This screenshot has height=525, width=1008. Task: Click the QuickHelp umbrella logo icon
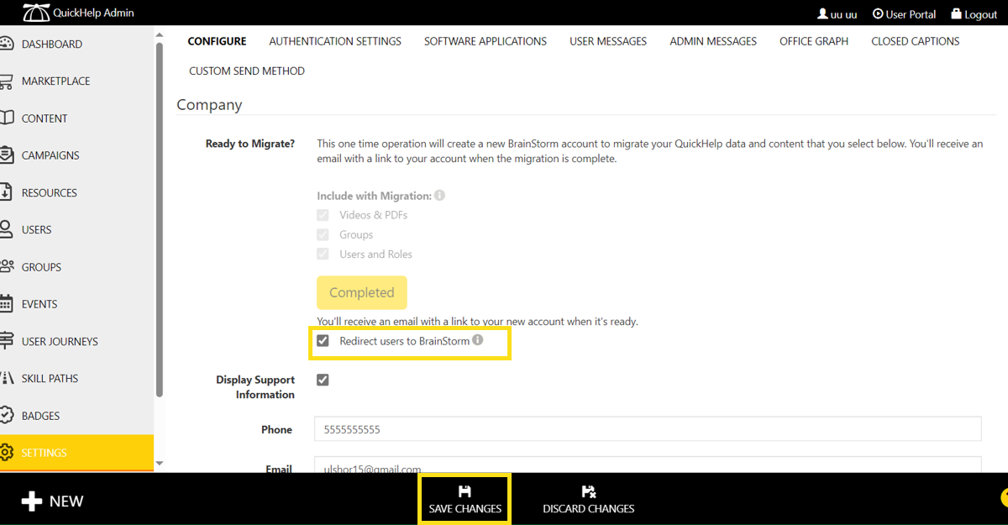pyautogui.click(x=35, y=13)
